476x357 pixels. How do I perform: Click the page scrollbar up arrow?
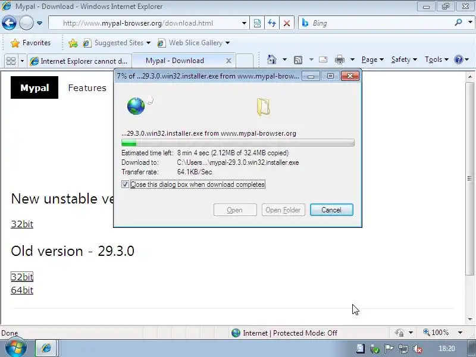pyautogui.click(x=470, y=77)
